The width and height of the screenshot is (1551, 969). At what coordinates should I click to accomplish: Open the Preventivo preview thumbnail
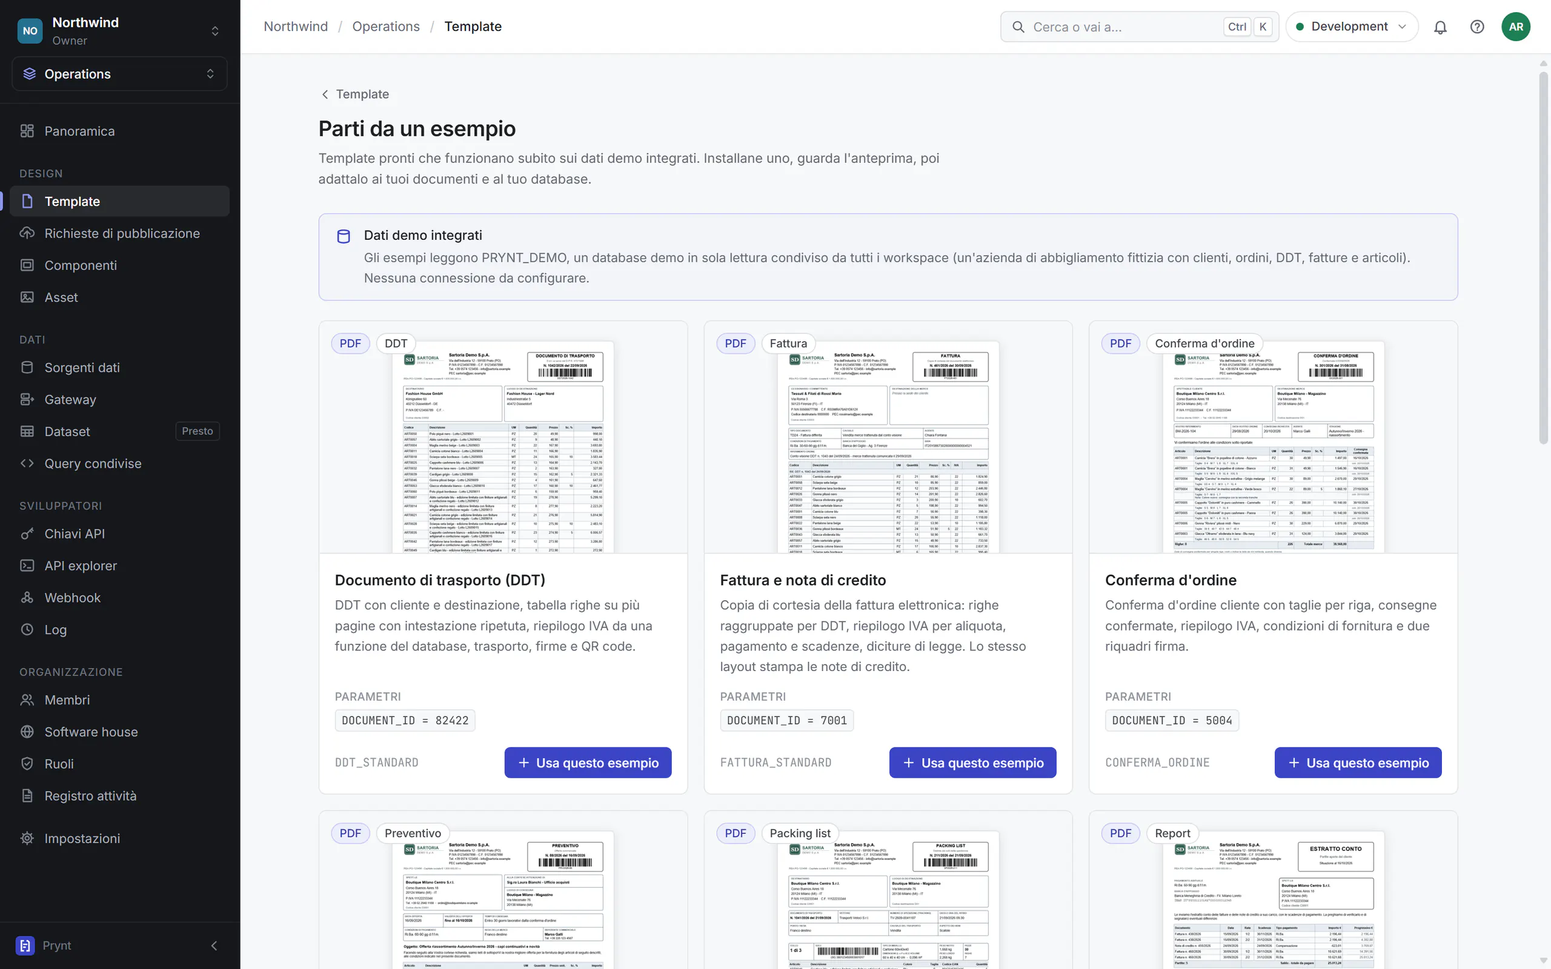tap(503, 900)
